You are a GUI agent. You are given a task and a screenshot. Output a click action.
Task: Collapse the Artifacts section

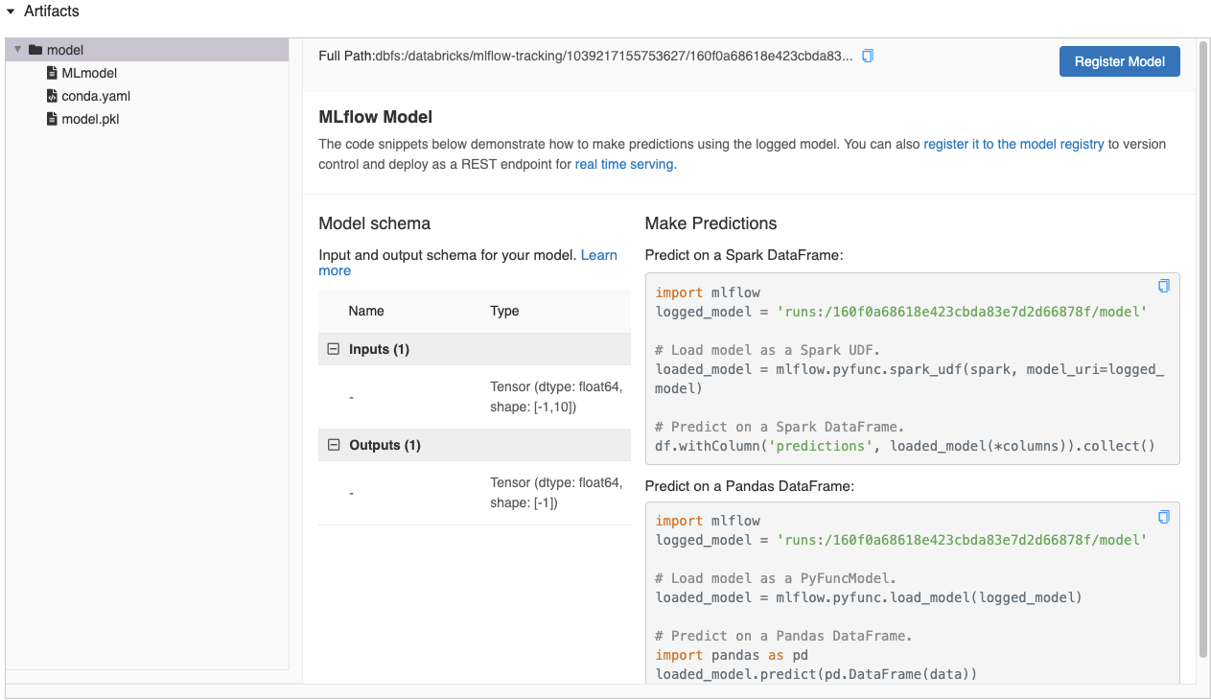pos(12,12)
